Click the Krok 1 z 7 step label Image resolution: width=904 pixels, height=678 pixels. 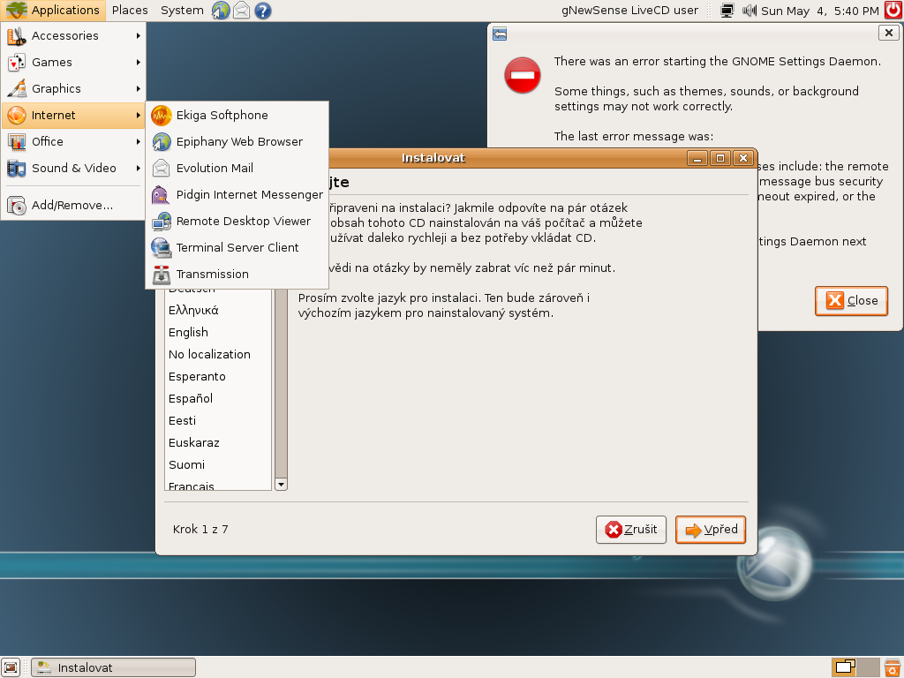[200, 530]
